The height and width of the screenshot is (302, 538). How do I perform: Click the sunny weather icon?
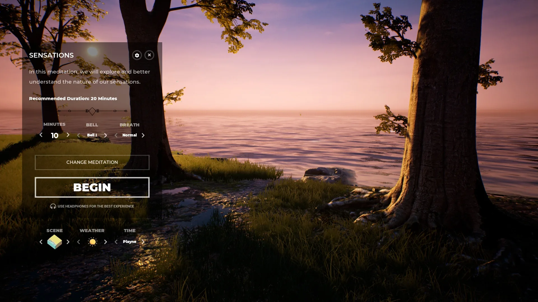(x=92, y=242)
